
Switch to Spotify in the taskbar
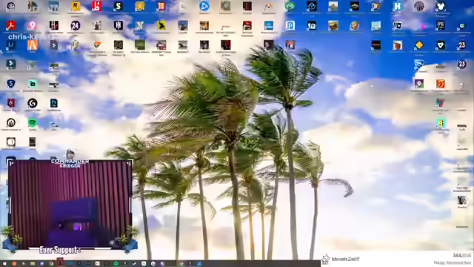point(116,264)
